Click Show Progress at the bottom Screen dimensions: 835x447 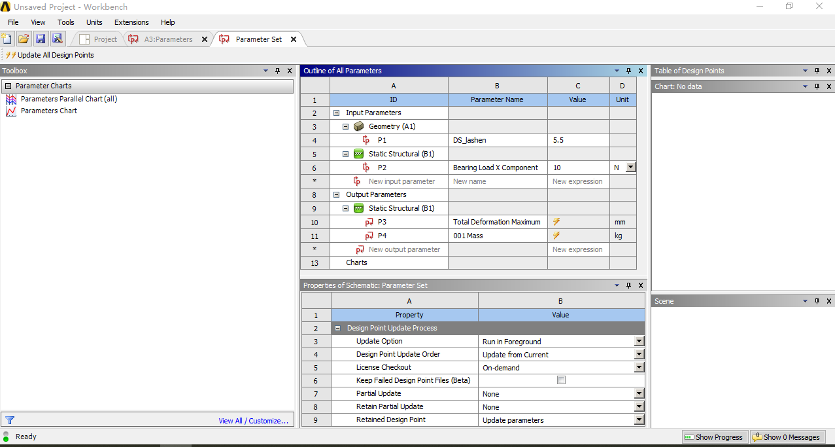pos(715,437)
